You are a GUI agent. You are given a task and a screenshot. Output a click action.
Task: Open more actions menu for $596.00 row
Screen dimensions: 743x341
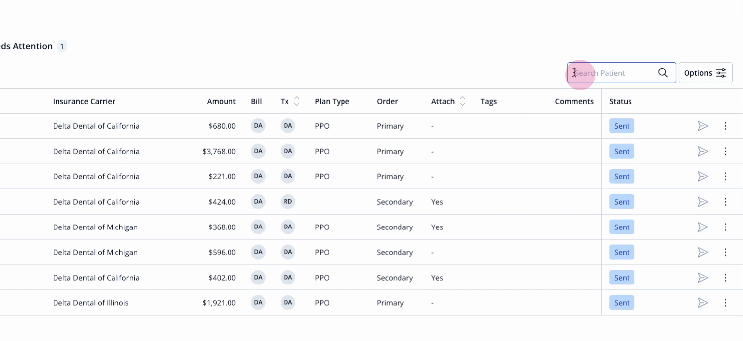click(x=725, y=252)
